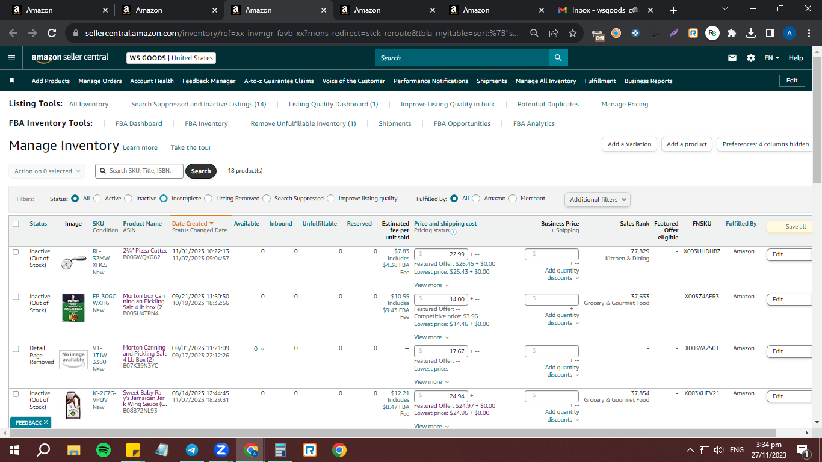Choose Fulfilled By Merchant radio
The width and height of the screenshot is (822, 462).
(x=513, y=199)
